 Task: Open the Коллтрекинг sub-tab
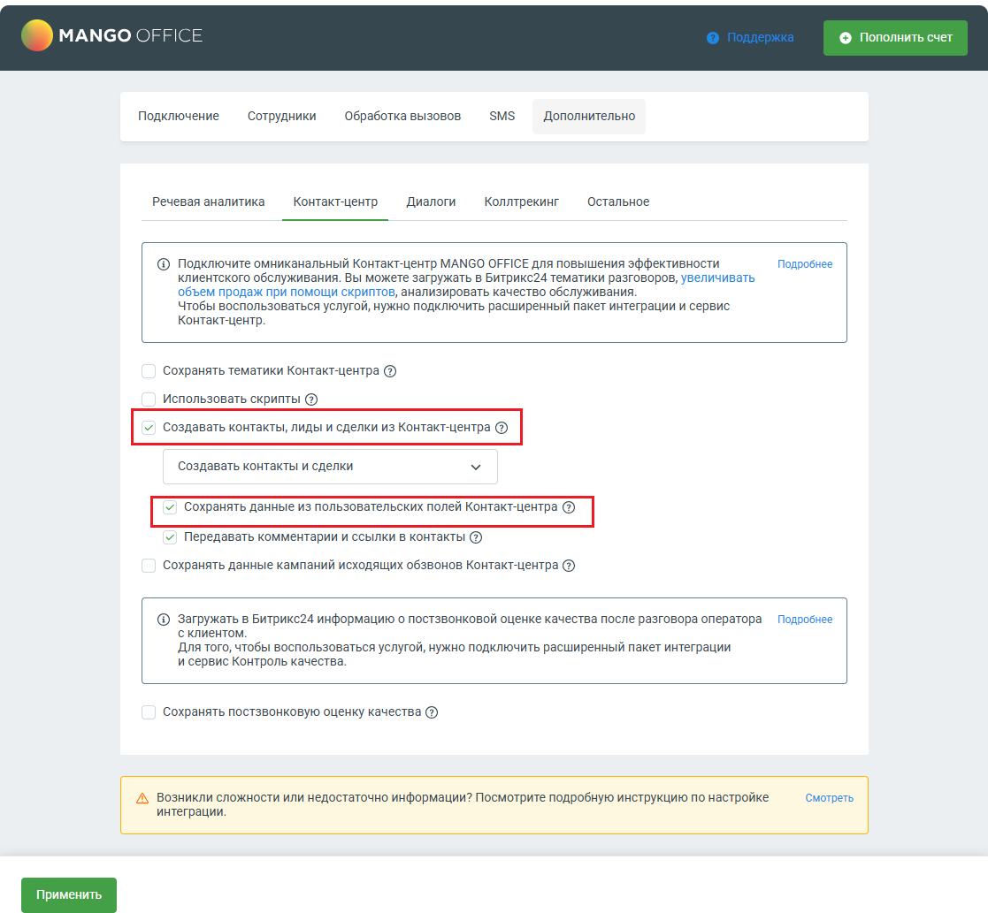(521, 202)
